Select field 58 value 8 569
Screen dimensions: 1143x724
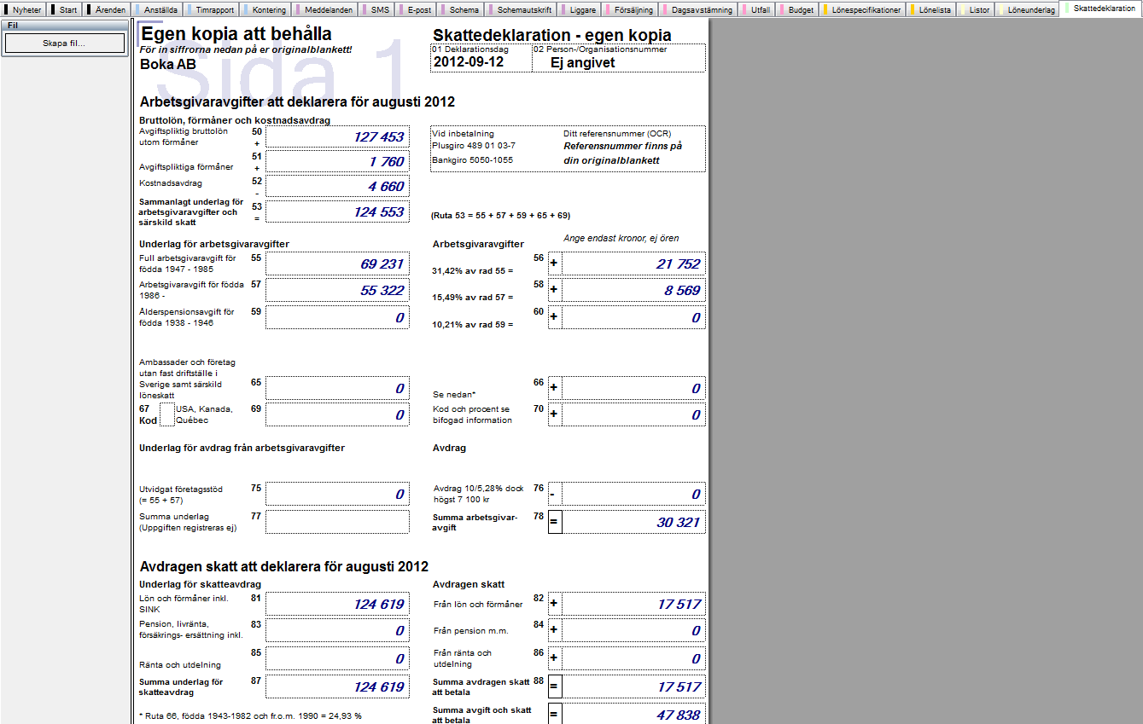coord(633,291)
